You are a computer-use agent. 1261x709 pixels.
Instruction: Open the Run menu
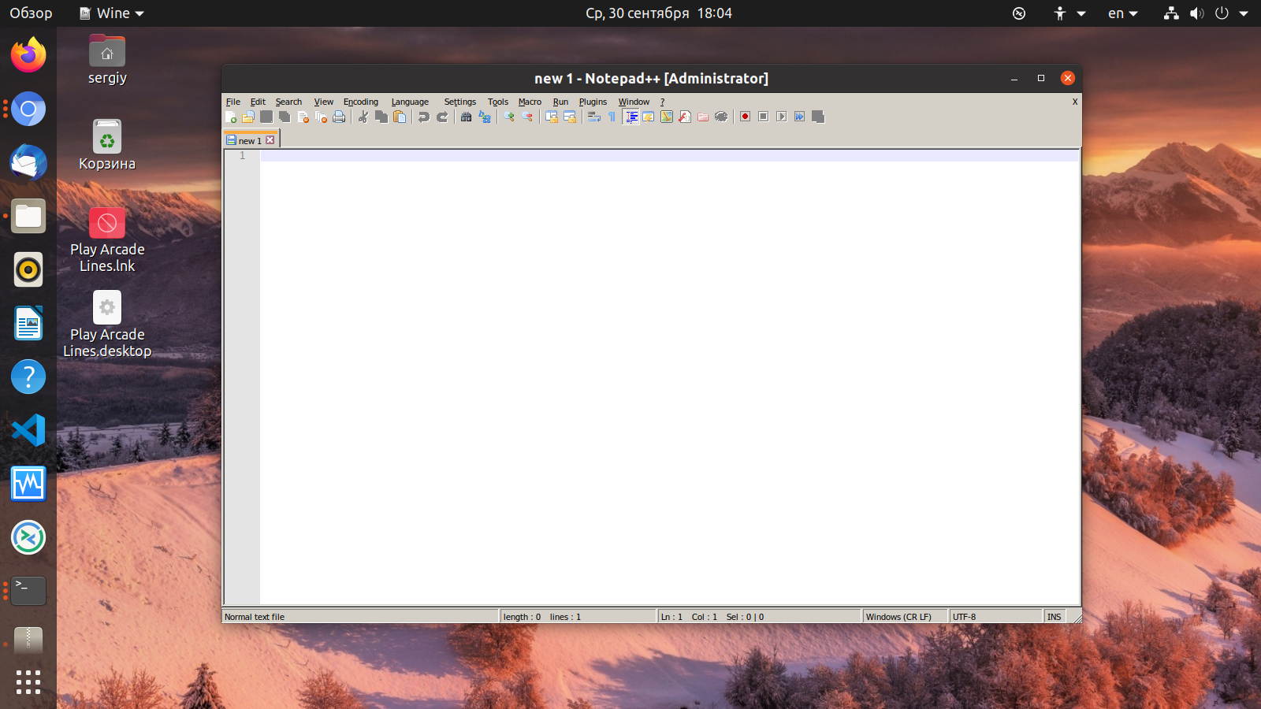pos(560,102)
